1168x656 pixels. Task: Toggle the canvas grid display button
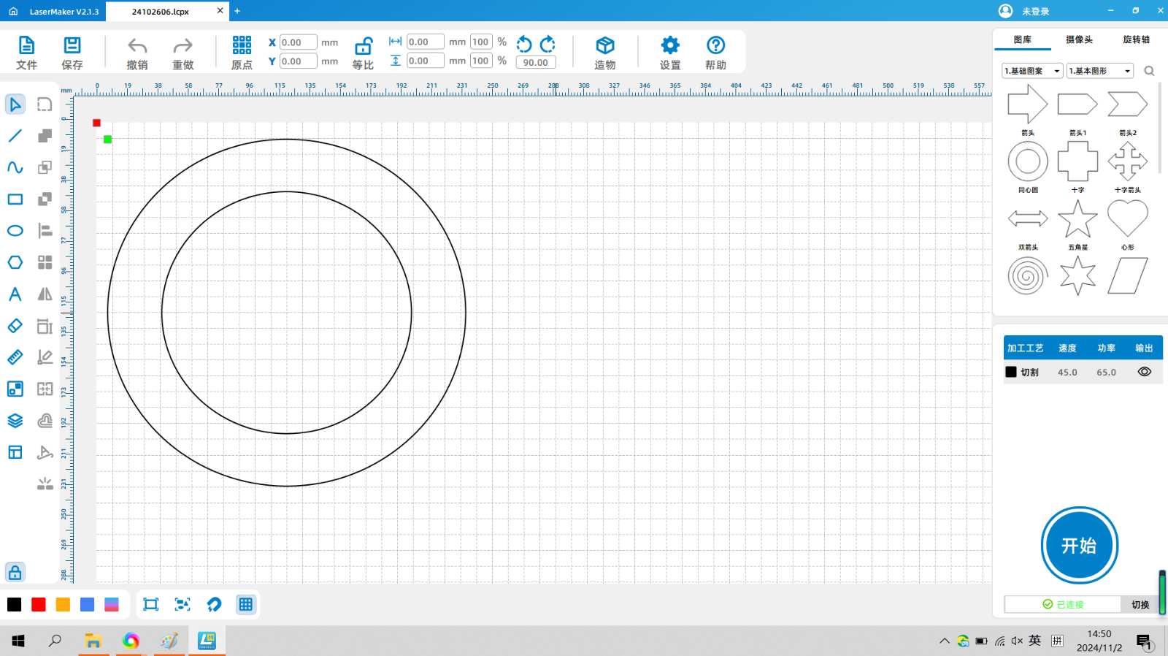246,604
